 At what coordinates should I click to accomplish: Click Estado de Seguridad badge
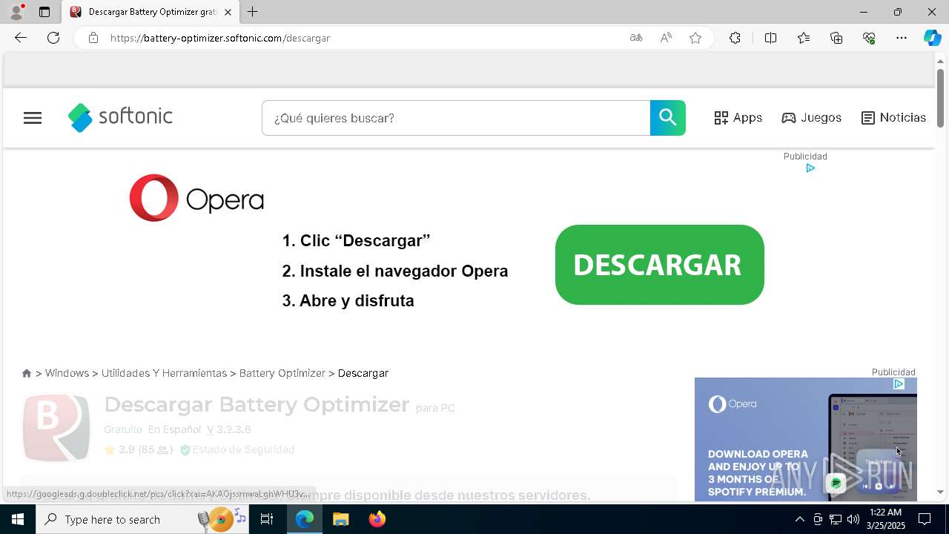coord(237,449)
